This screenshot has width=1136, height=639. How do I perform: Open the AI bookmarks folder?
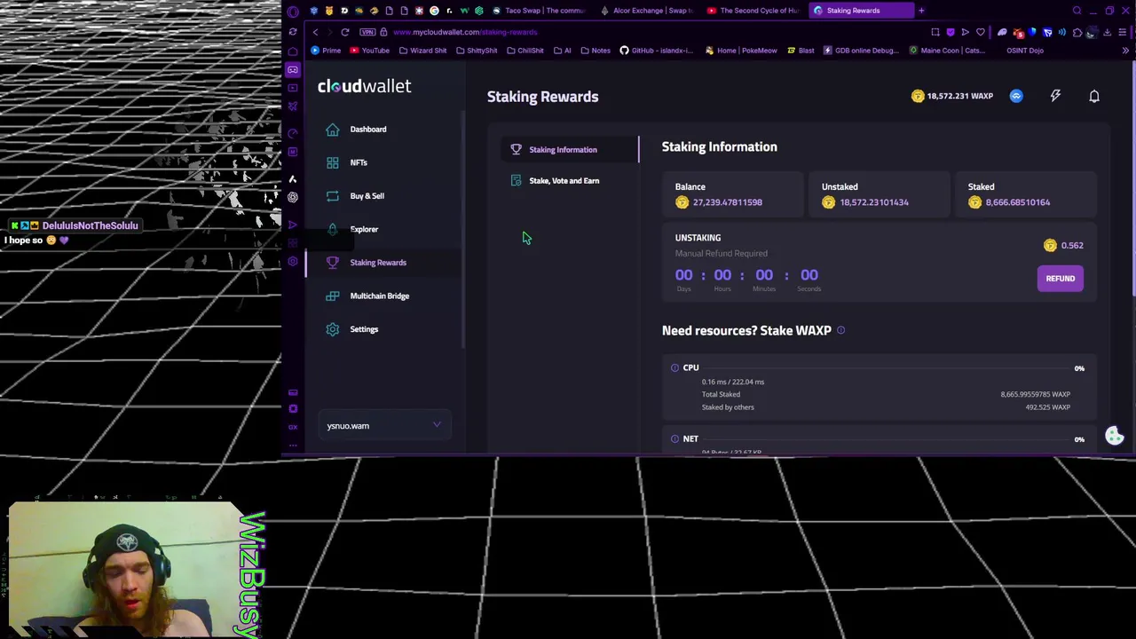pyautogui.click(x=563, y=51)
